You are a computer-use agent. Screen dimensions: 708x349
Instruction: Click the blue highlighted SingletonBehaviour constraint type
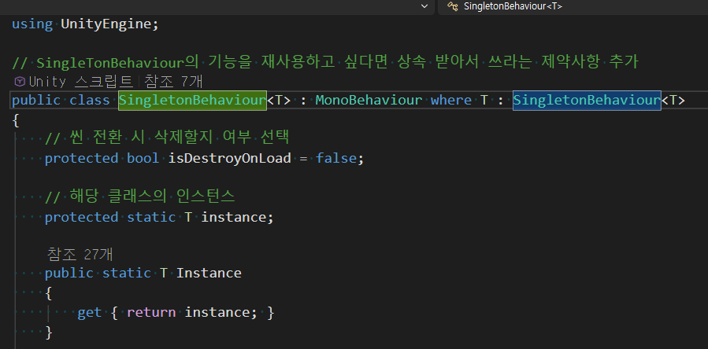pos(587,100)
